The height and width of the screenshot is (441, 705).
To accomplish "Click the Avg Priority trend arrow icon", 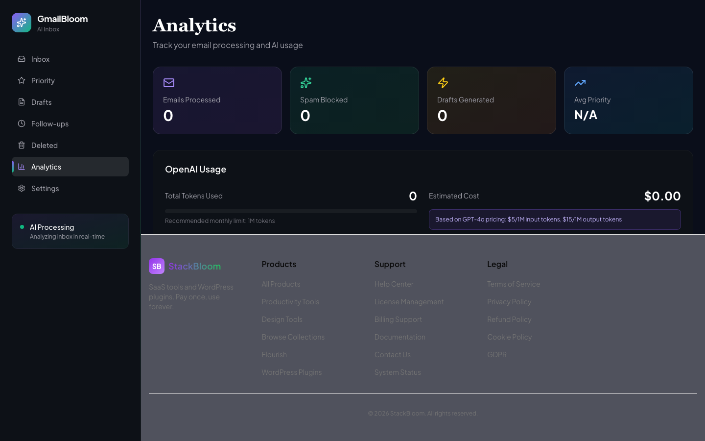I will 580,83.
